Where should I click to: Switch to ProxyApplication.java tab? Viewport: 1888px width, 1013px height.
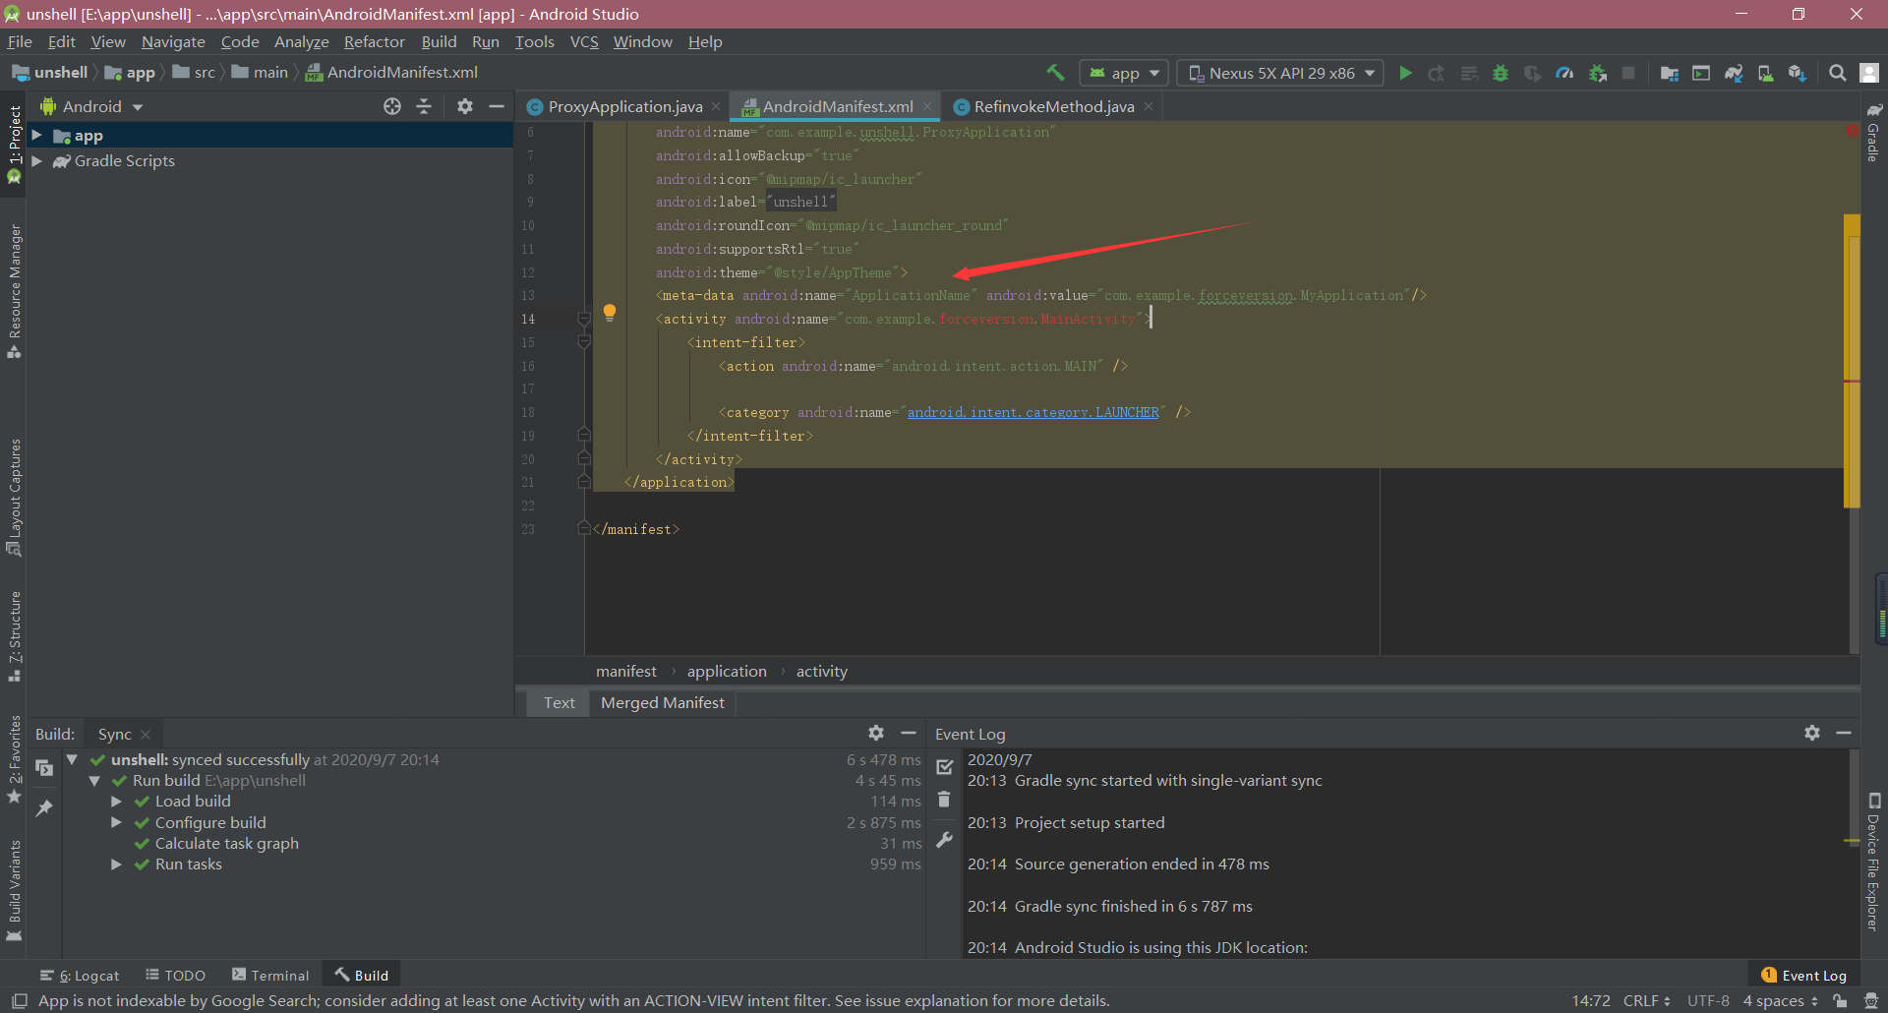click(x=623, y=106)
